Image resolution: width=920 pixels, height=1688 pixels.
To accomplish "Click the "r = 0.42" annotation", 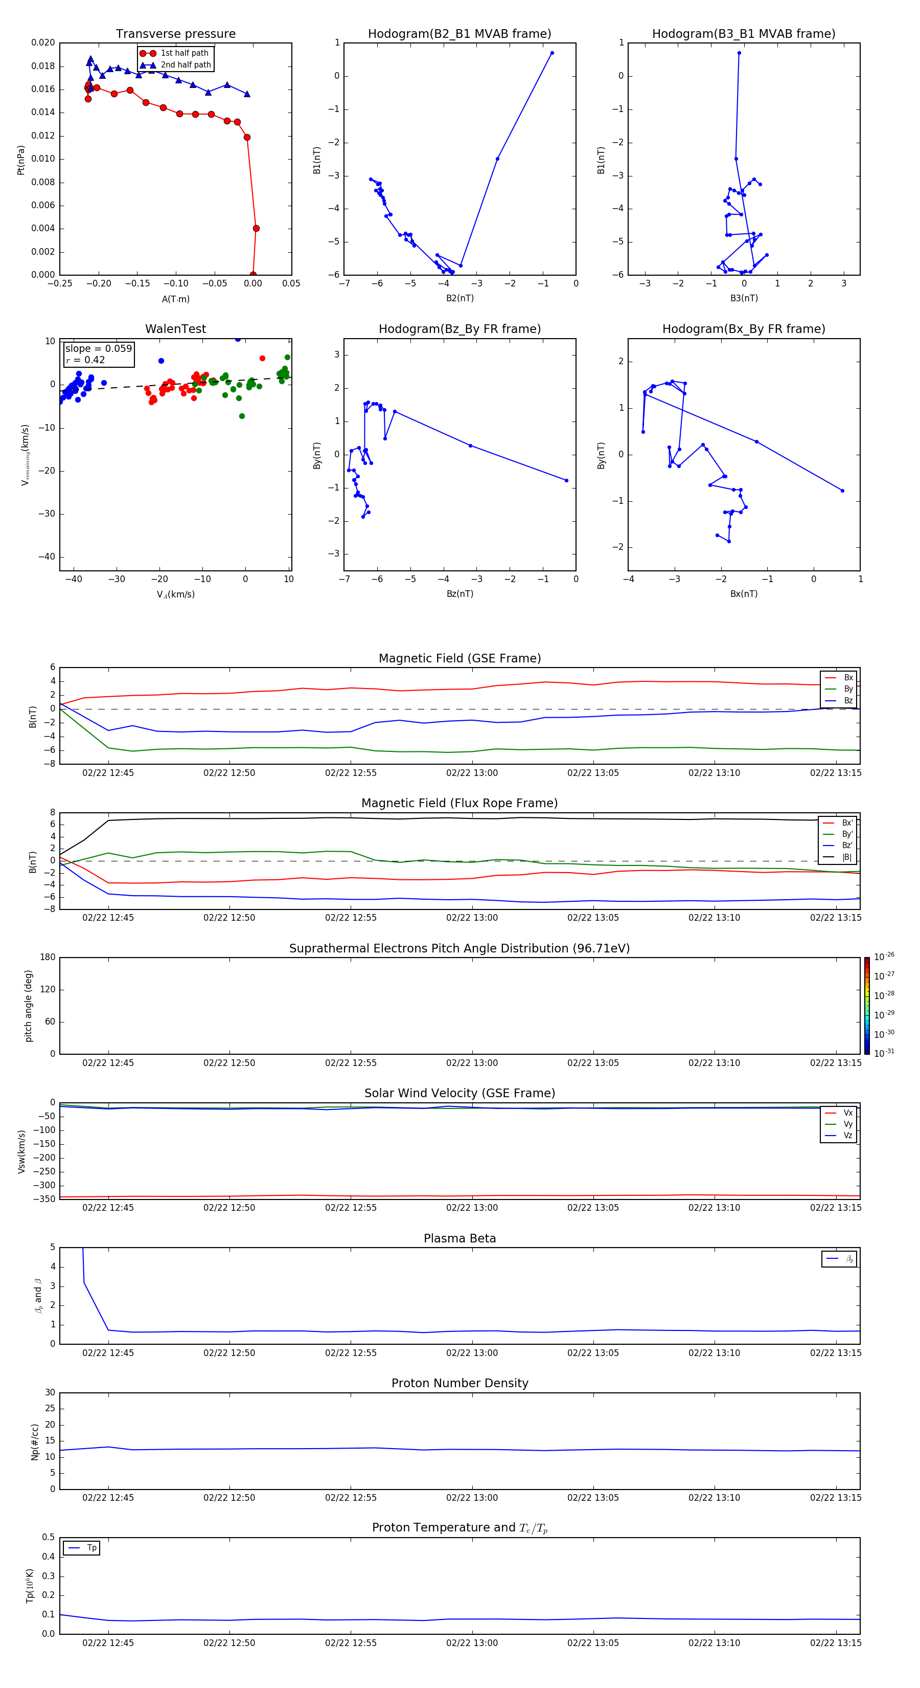I will click(85, 360).
